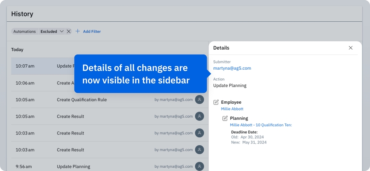The height and width of the screenshot is (171, 370).
Task: Click user avatar on 9:56 am Update Planning row
Action: coord(199,166)
